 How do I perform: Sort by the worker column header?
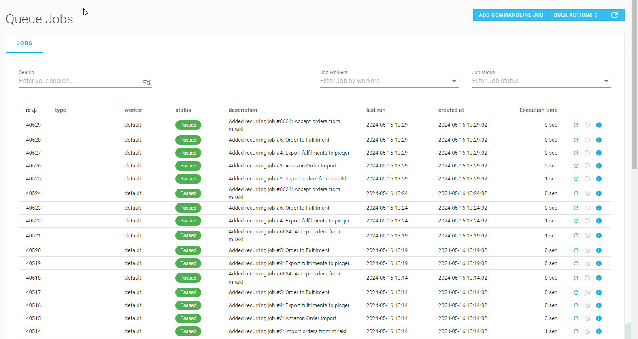click(x=133, y=110)
